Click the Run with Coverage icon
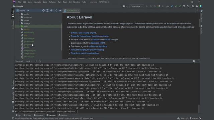The width and height of the screenshot is (214, 120). coord(154,6)
